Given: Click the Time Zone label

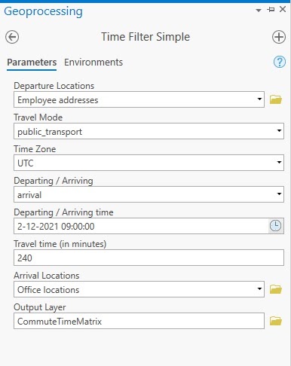Looking at the screenshot, I should [x=35, y=149].
